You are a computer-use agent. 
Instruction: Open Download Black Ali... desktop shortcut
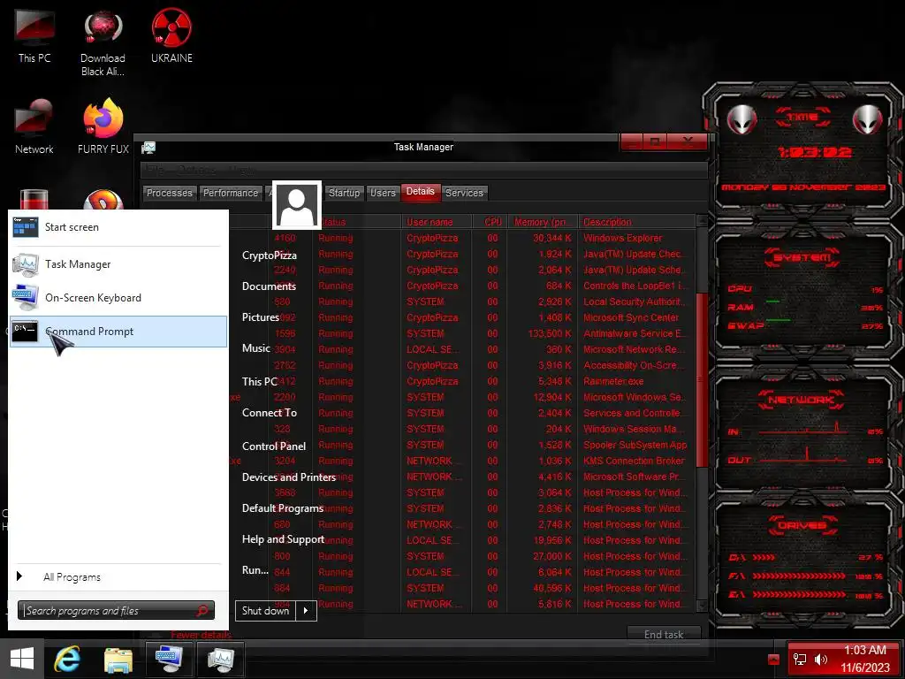click(x=103, y=43)
